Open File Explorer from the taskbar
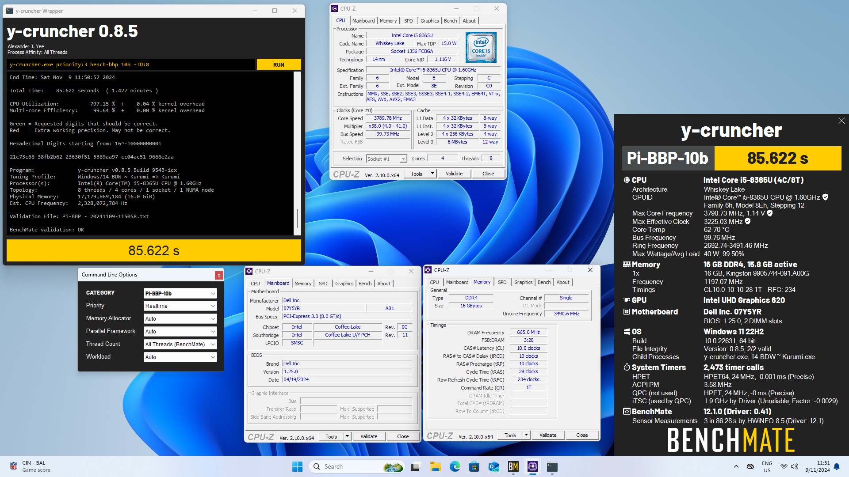Image resolution: width=849 pixels, height=477 pixels. coord(436,466)
